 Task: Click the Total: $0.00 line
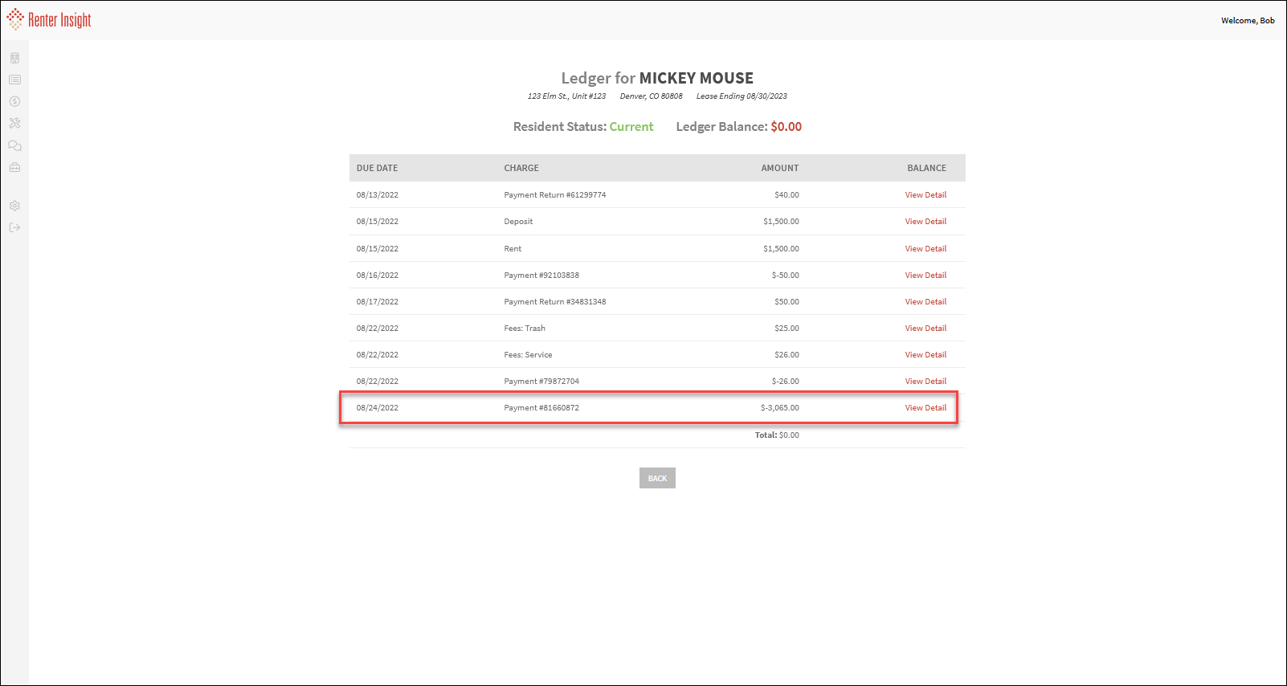point(777,435)
